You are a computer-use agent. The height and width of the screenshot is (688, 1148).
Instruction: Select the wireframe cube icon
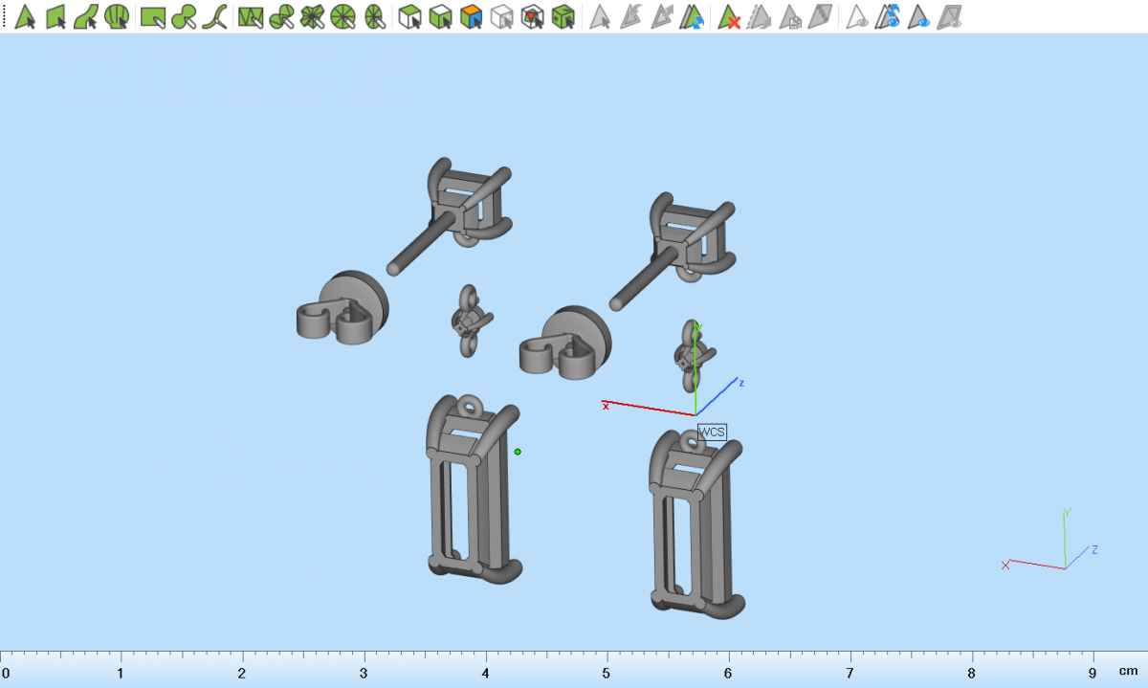(x=501, y=16)
